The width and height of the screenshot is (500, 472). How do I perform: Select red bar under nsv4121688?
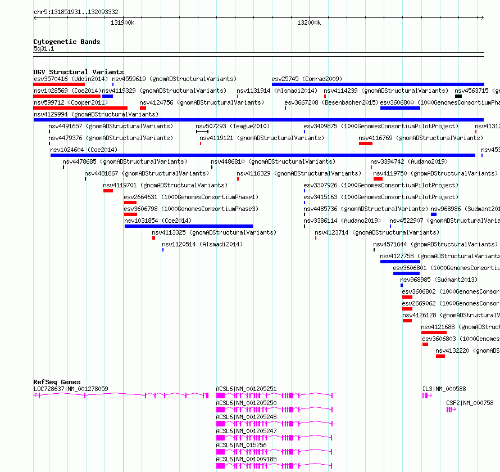[434, 332]
